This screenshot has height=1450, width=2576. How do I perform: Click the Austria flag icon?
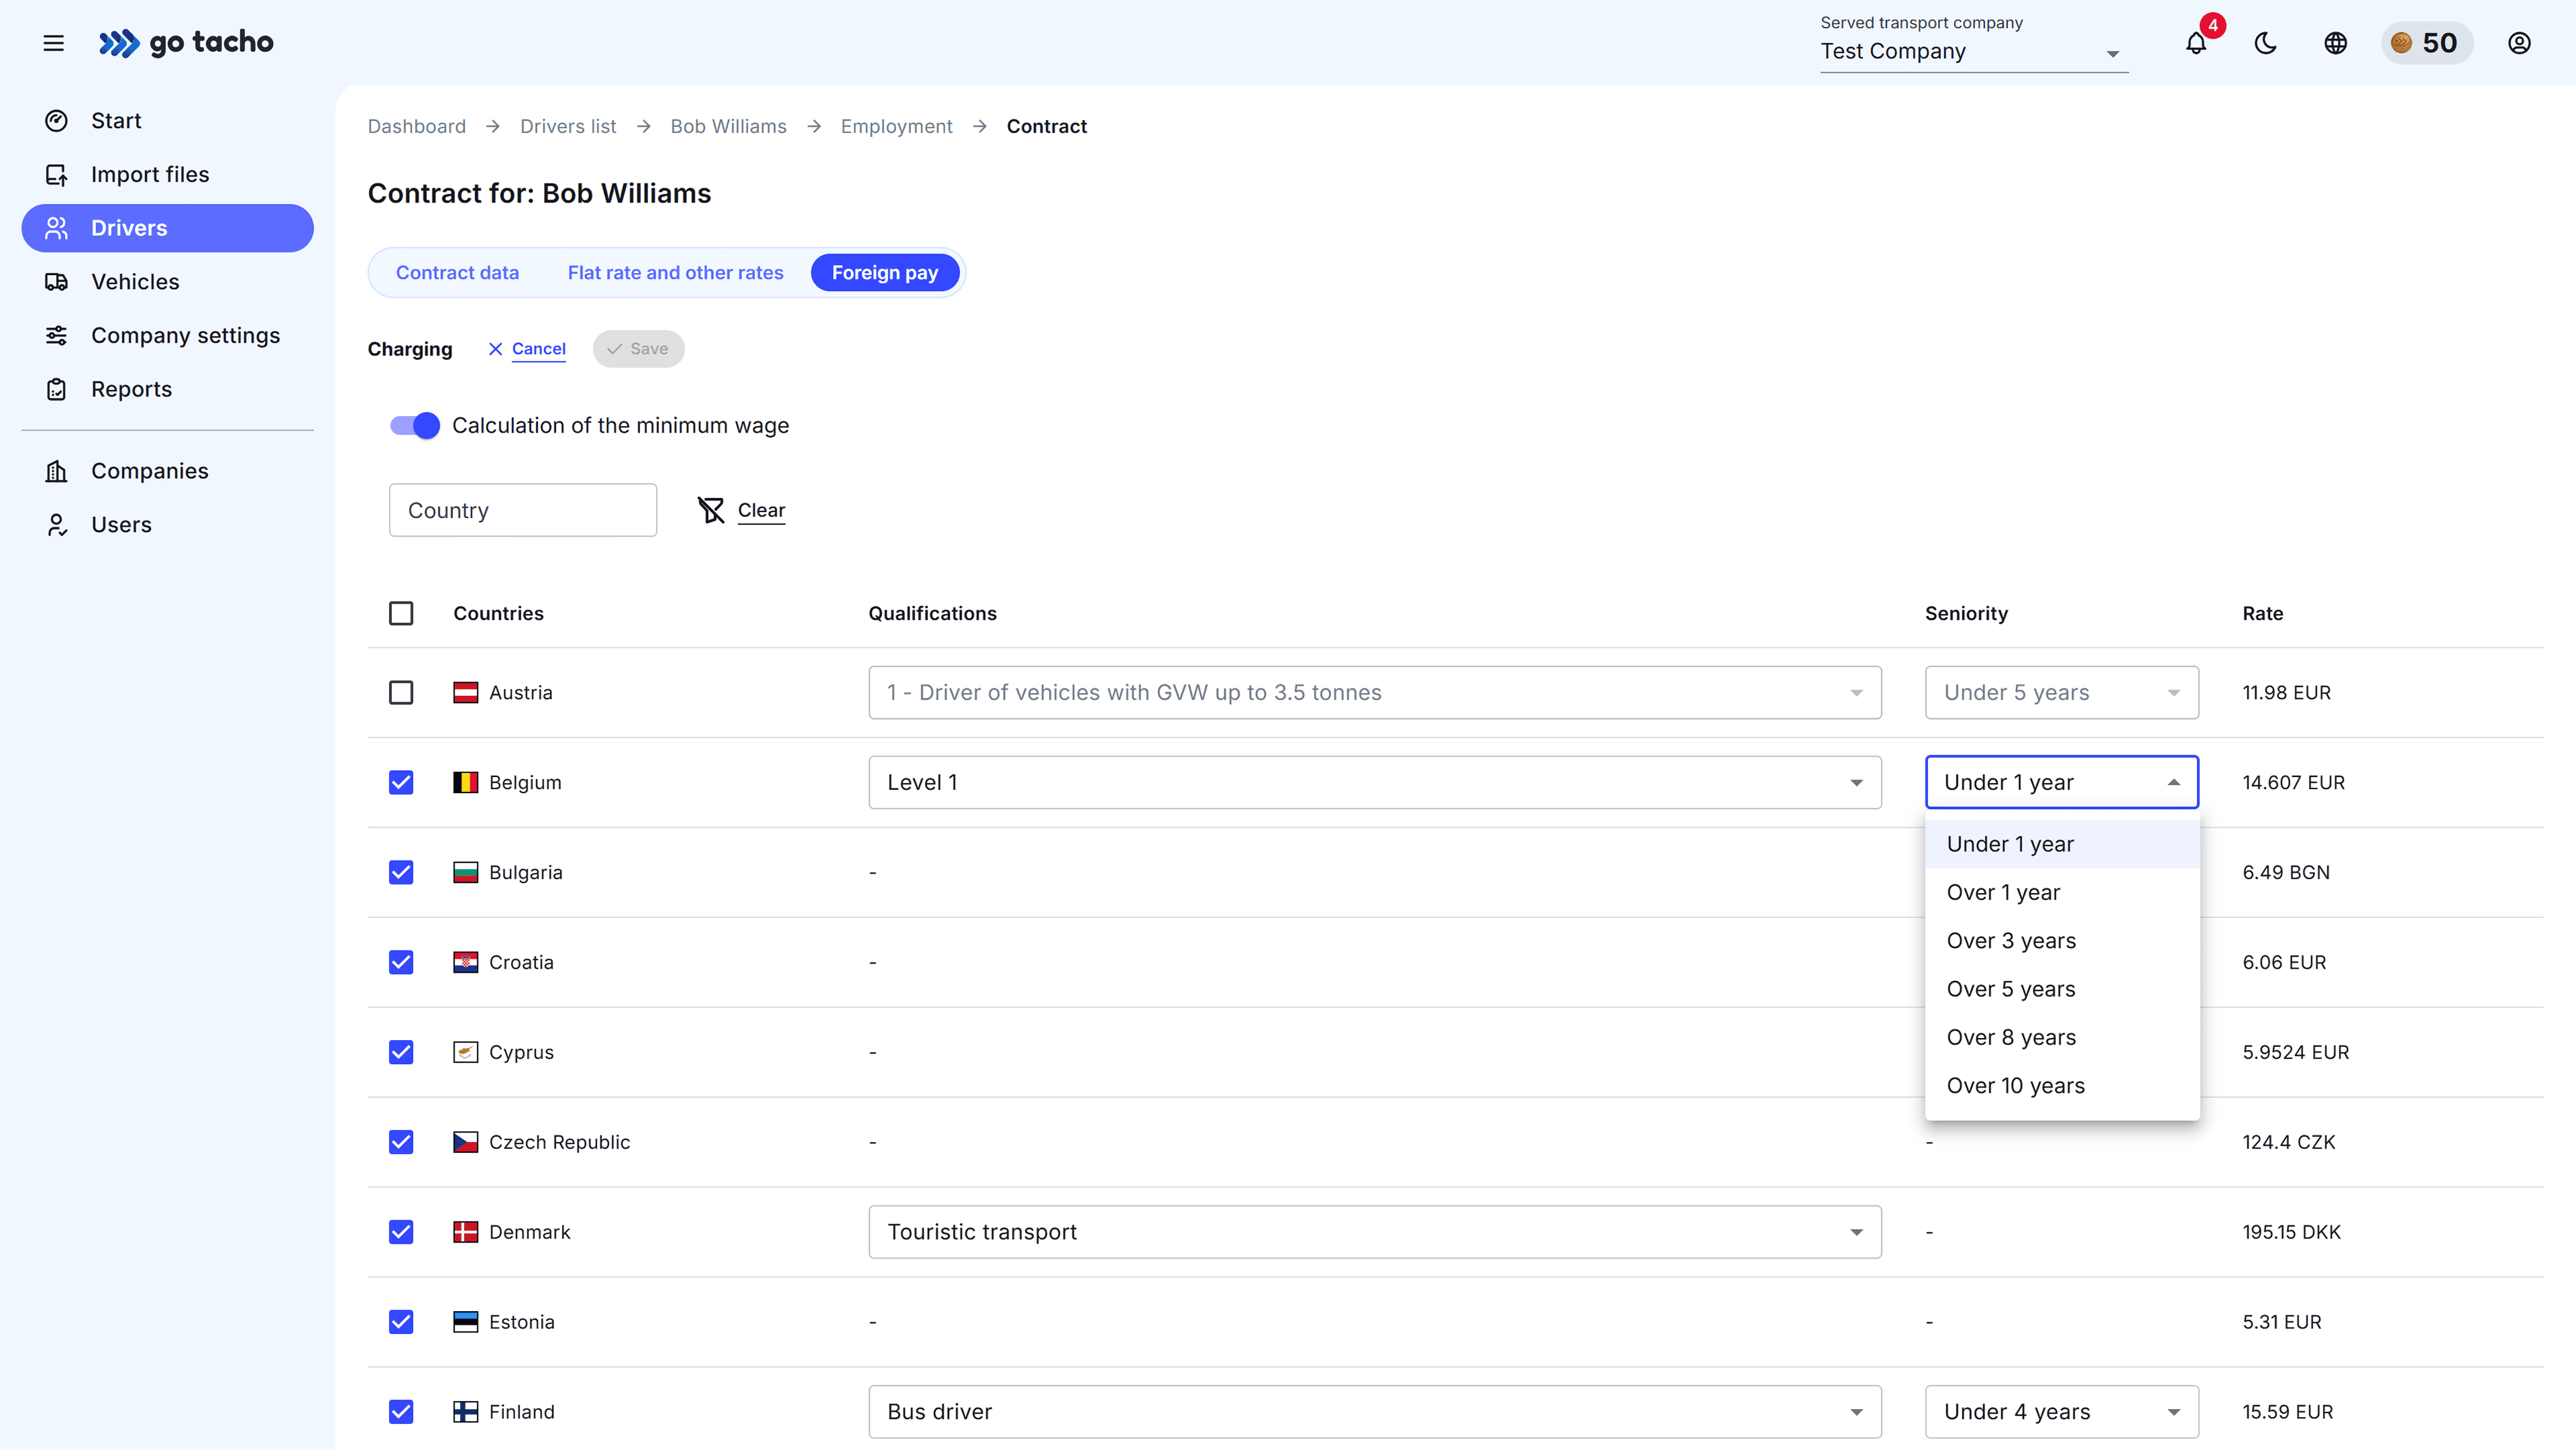(466, 693)
